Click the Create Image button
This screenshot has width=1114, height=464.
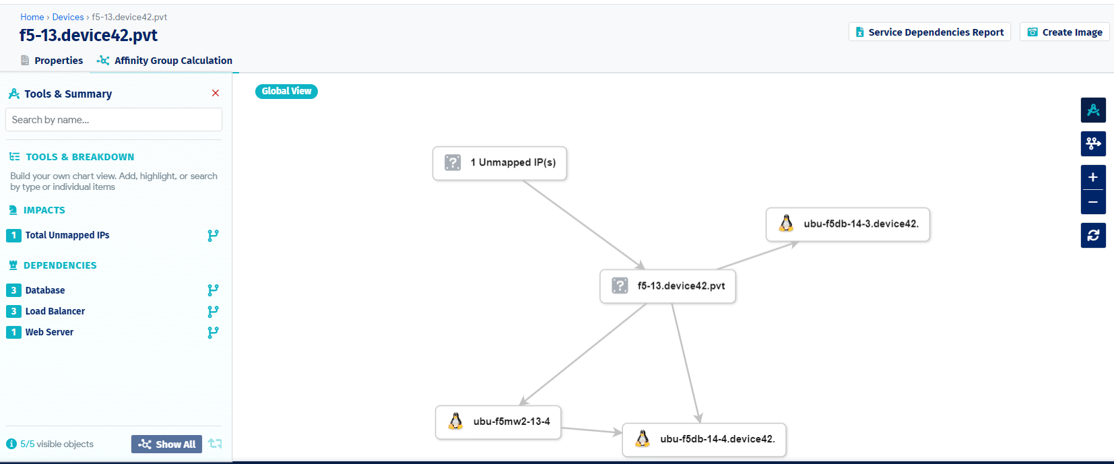click(1065, 32)
